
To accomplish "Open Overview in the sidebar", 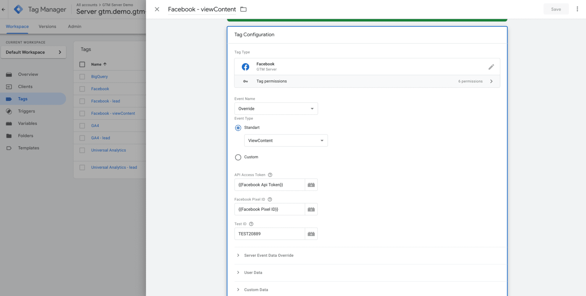I will (28, 74).
